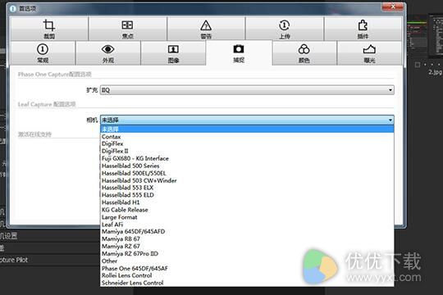Viewport: 443px width, 295px height.
Task: Select Phase One 645DF/645AF option
Action: (x=247, y=268)
